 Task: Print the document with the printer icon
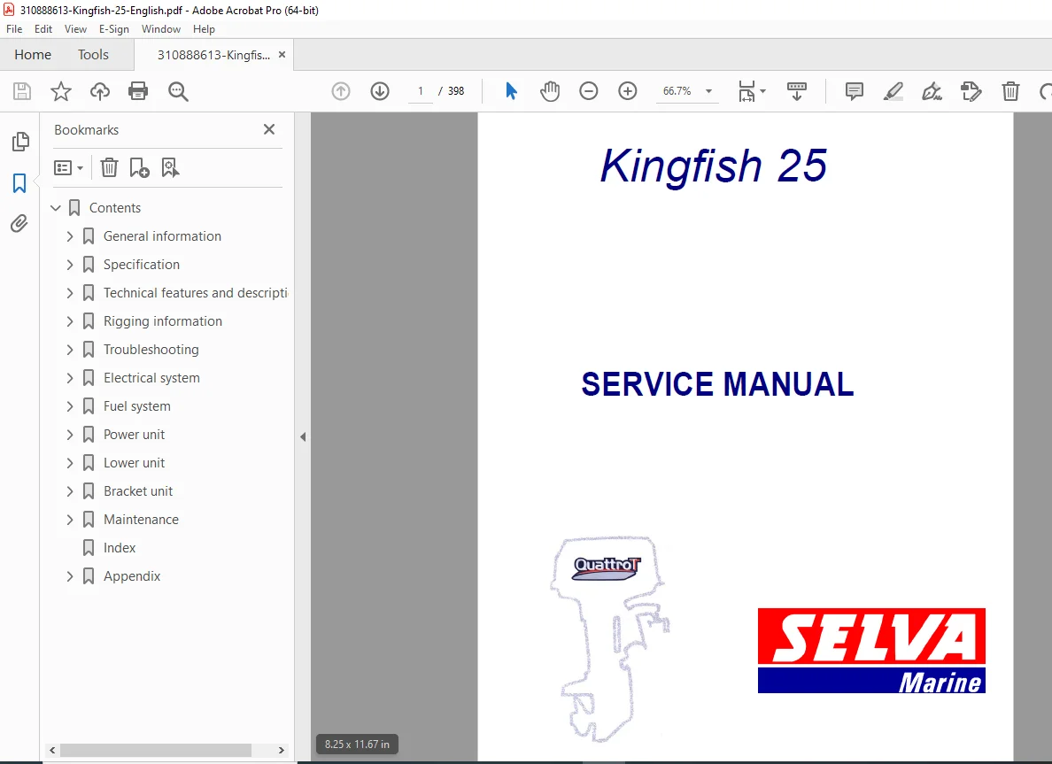click(x=138, y=91)
